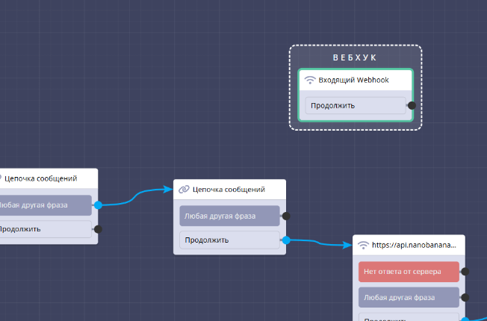Click blue connector dot on leftmost node's Любая другая фраза
The width and height of the screenshot is (487, 321).
pyautogui.click(x=98, y=204)
